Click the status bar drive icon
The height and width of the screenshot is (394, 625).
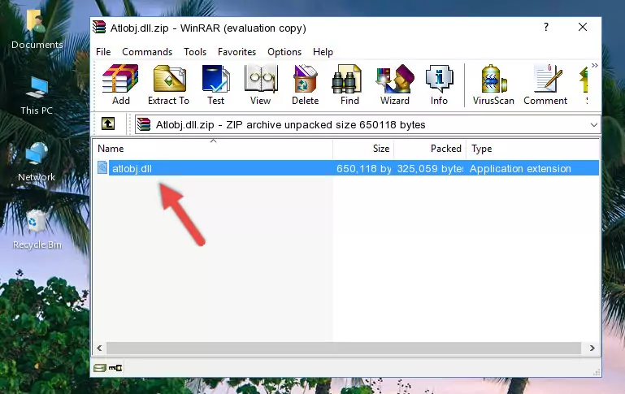click(100, 368)
